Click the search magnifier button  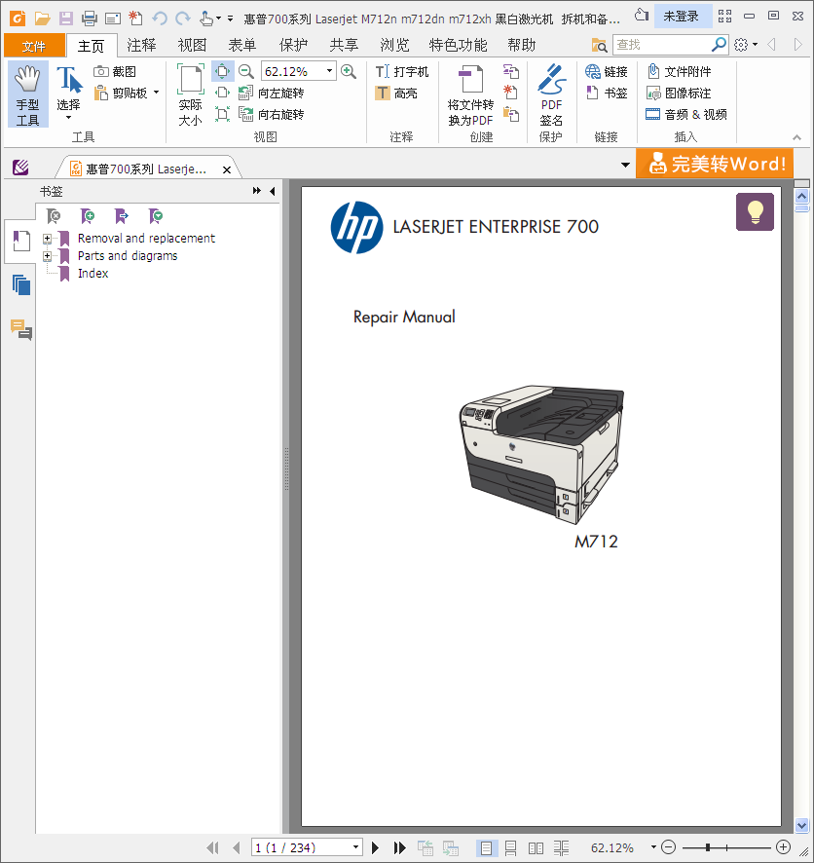coord(719,45)
